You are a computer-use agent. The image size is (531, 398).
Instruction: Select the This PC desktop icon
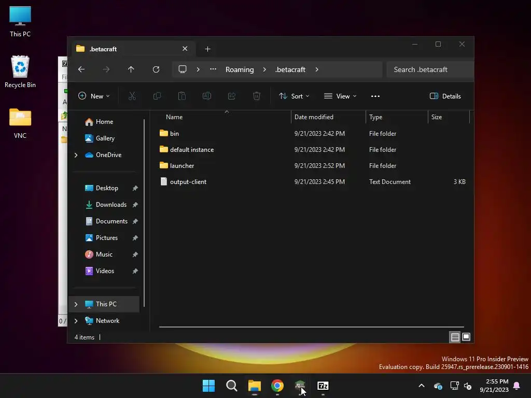click(20, 21)
